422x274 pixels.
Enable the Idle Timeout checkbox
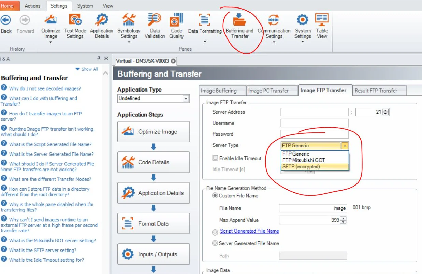click(215, 158)
